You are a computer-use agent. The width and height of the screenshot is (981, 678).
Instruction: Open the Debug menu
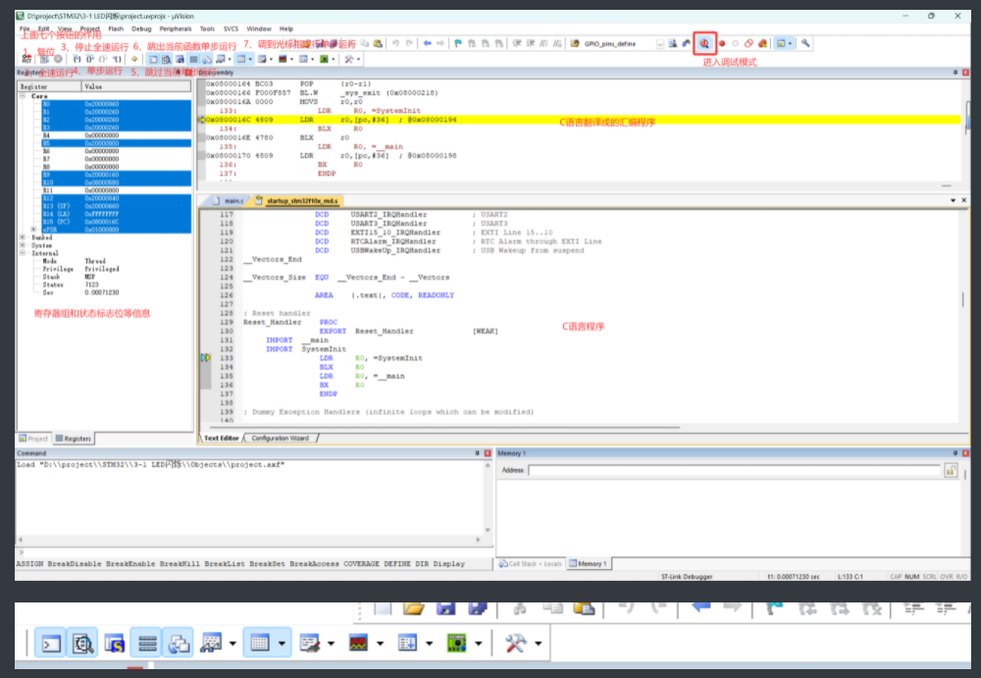(x=141, y=28)
